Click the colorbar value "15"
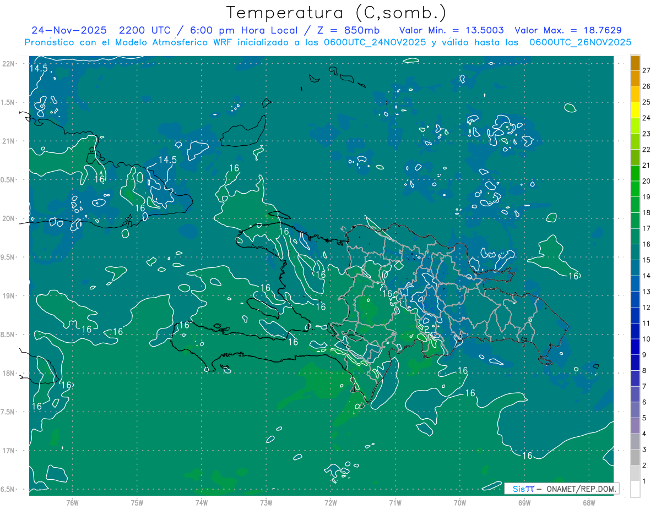Viewport: 661px width, 510px height. pyautogui.click(x=647, y=260)
